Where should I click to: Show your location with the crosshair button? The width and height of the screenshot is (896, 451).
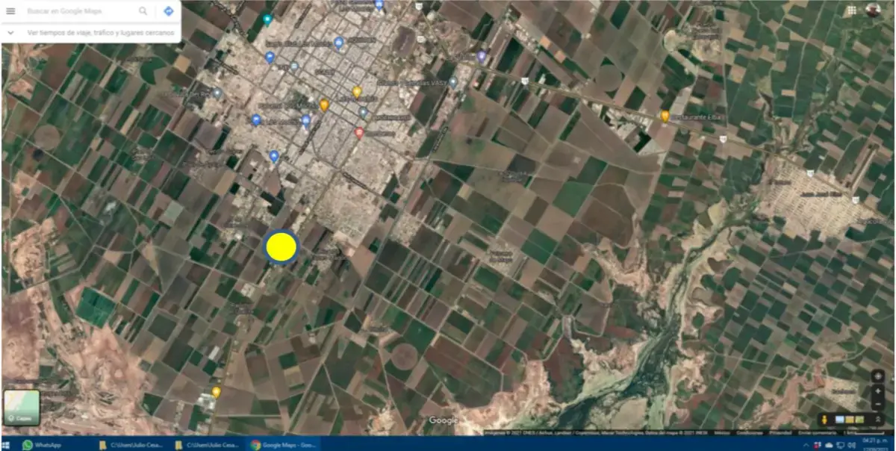click(x=878, y=376)
